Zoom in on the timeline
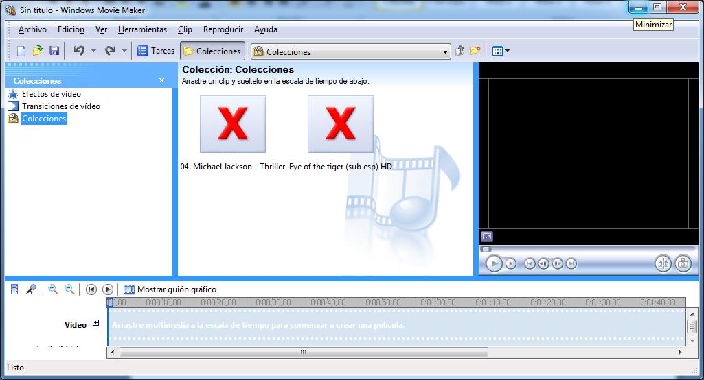Viewport: 704px width, 380px height. point(53,289)
